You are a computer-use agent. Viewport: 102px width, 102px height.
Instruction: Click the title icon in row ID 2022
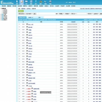pos(27,35)
